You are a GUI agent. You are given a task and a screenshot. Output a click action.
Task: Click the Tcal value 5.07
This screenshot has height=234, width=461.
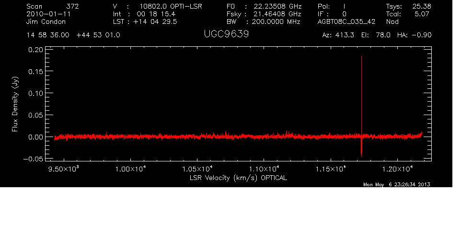(422, 14)
